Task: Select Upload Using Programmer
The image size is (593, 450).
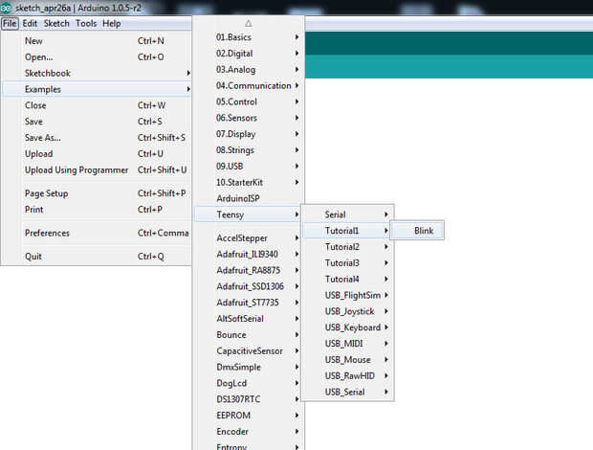Action: [97, 169]
